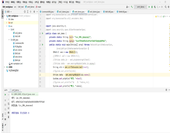This screenshot has width=170, height=133.
Task: Close the sm4_demo run tab
Action: pos(20,90)
